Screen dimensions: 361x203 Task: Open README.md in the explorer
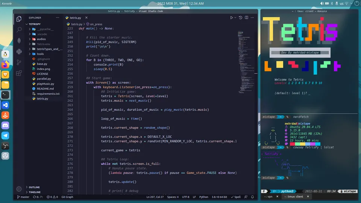click(45, 89)
